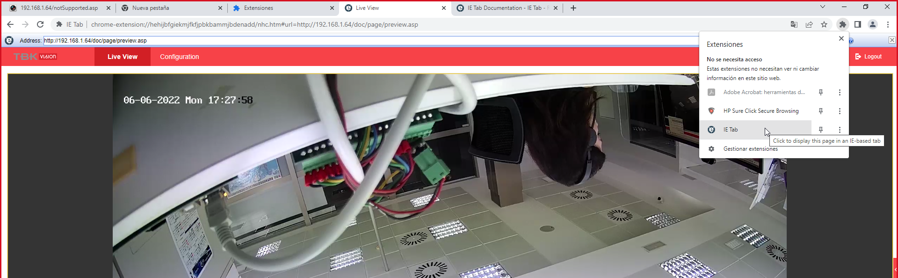Open the side panel icon
Image resolution: width=898 pixels, height=278 pixels.
858,24
